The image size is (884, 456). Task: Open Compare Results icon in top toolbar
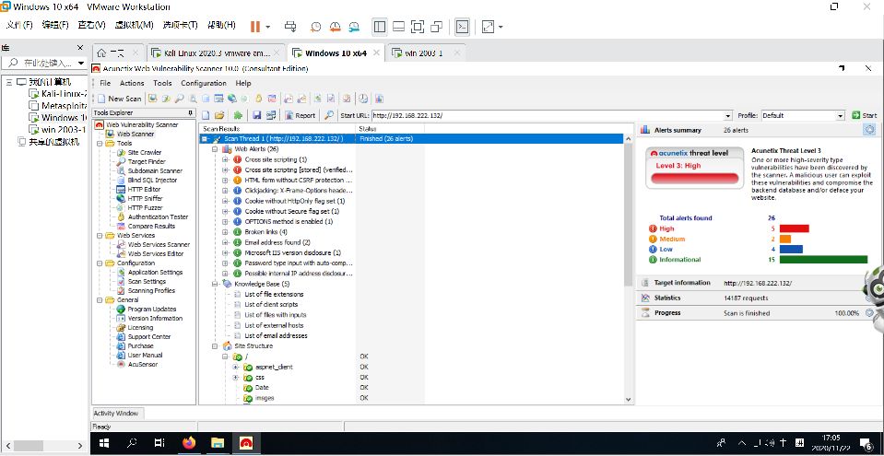pos(272,99)
